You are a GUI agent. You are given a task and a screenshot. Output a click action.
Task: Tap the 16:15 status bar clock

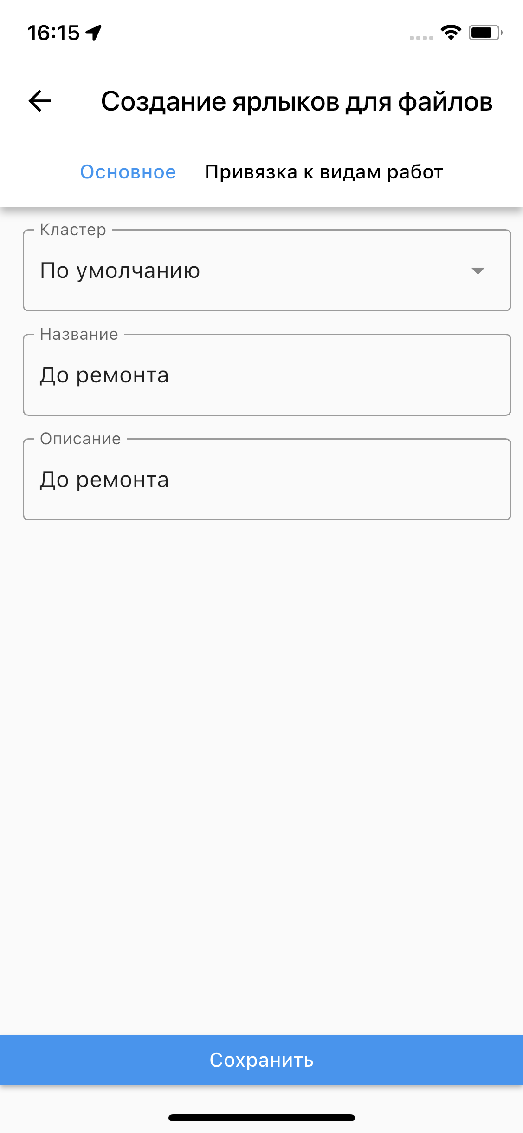point(53,33)
